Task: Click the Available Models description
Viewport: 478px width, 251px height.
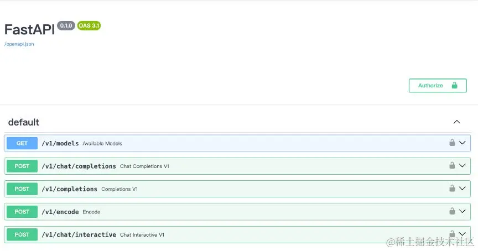Action: pos(102,144)
